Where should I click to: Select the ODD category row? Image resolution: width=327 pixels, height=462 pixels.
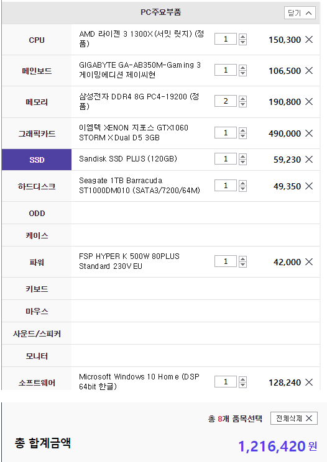37,213
